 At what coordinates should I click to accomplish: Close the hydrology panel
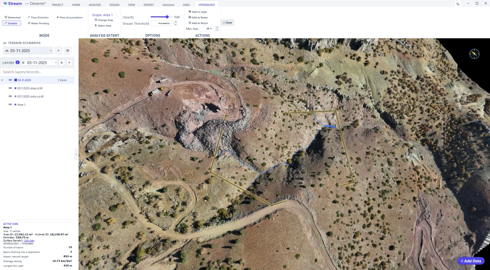[227, 23]
